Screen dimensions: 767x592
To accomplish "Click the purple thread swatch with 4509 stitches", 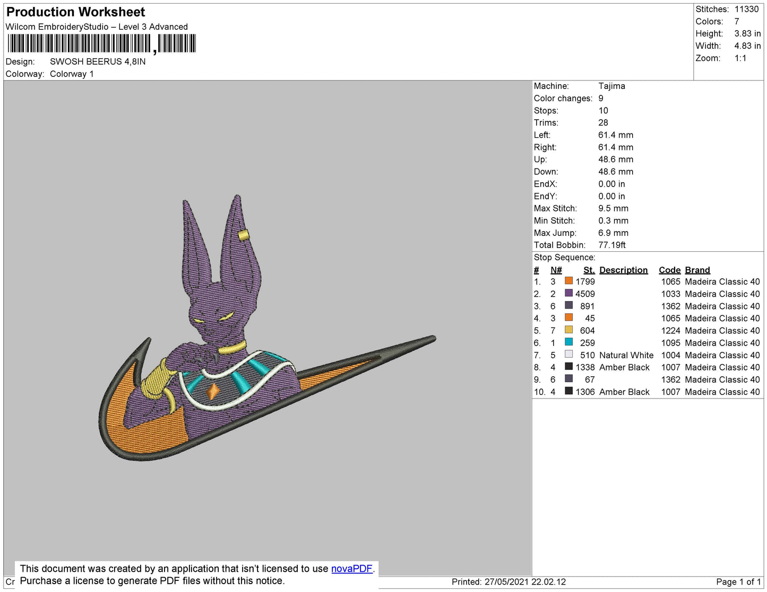I will click(568, 293).
